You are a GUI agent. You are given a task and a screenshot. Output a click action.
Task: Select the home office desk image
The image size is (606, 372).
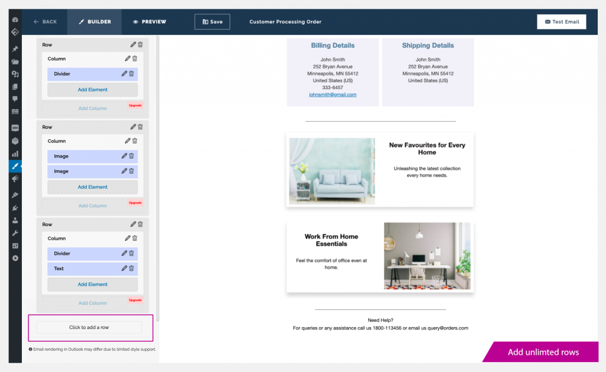(x=427, y=256)
